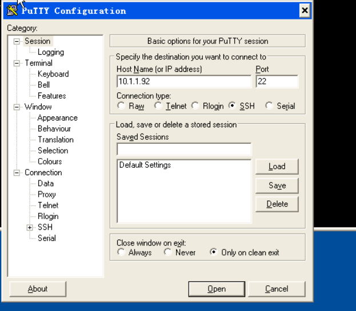The height and width of the screenshot is (311, 356).
Task: Click the Saved Sessions name field
Action: [184, 149]
